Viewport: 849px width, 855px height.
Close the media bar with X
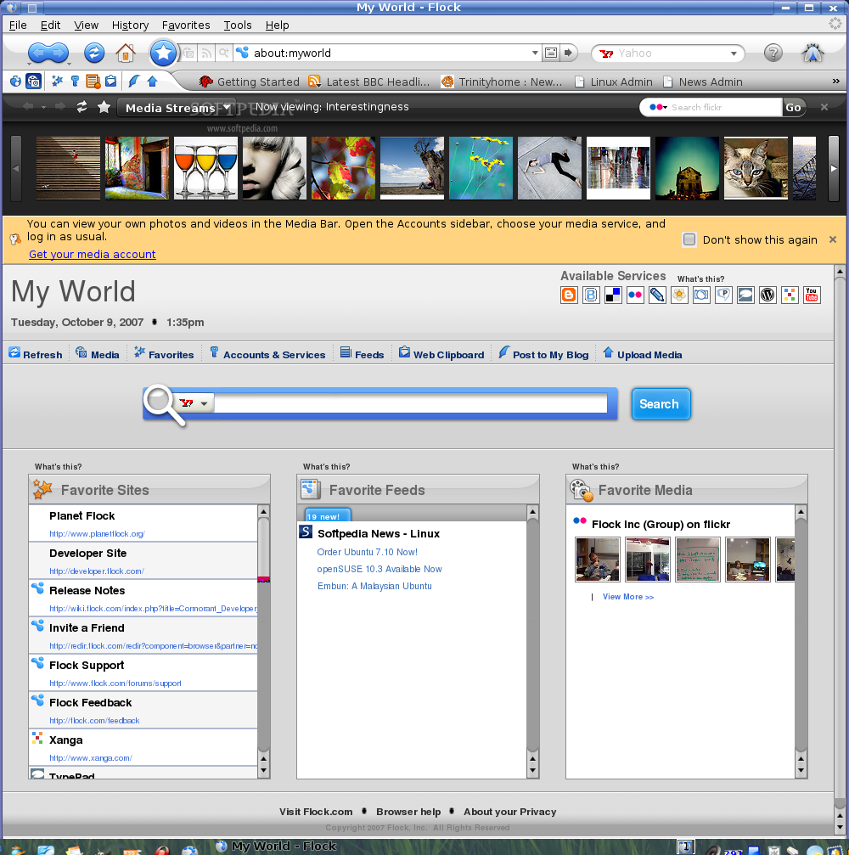coord(824,107)
